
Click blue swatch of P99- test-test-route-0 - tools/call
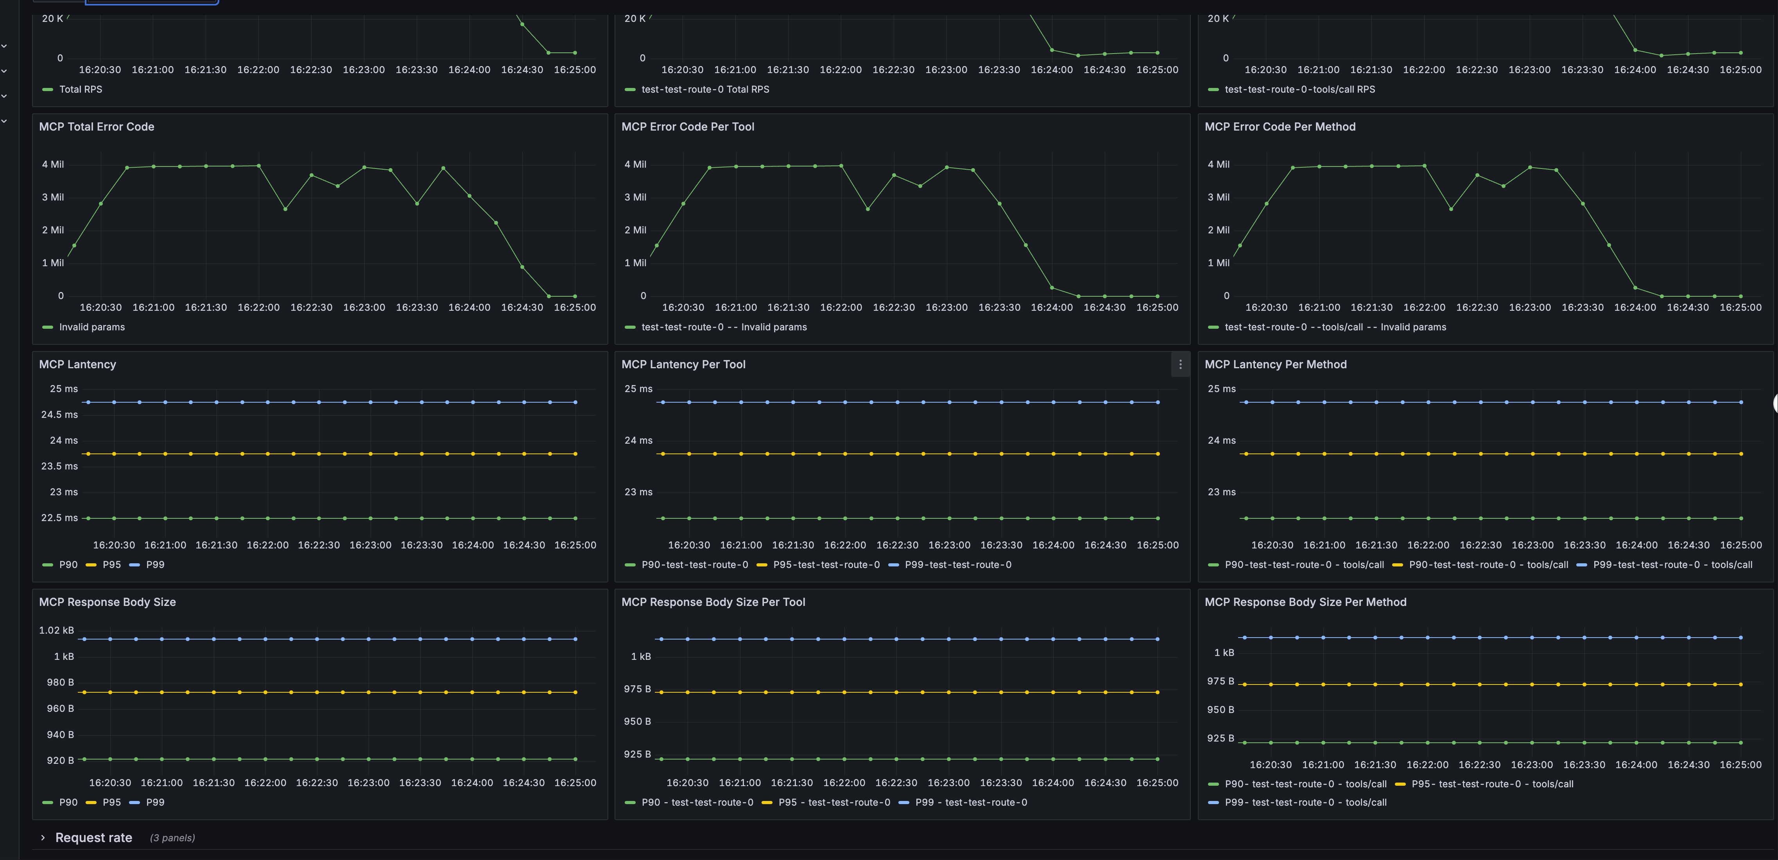click(1213, 803)
